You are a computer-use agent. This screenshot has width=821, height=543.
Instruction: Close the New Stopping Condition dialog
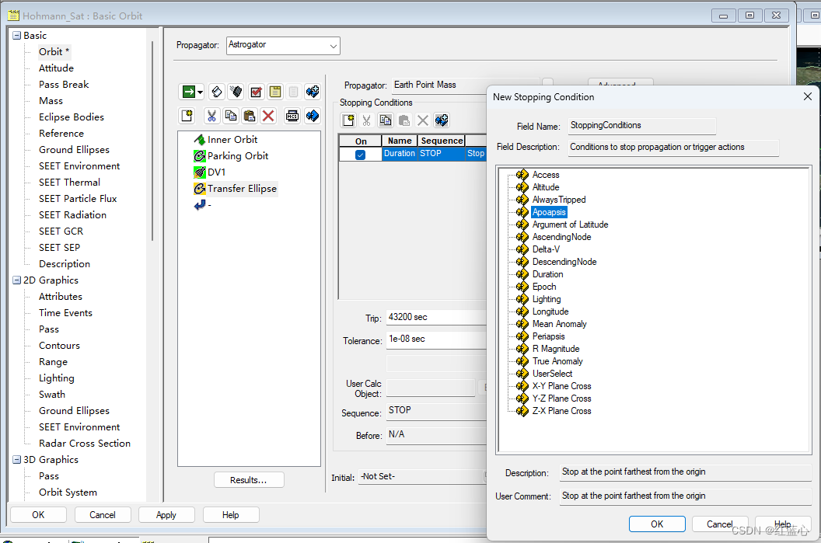click(x=807, y=97)
